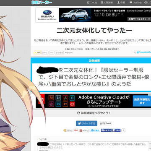Click the Photoshop Ps icon in Adobe ad

[58, 104]
